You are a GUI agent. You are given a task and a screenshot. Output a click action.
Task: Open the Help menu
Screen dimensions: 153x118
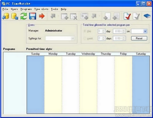63,9
